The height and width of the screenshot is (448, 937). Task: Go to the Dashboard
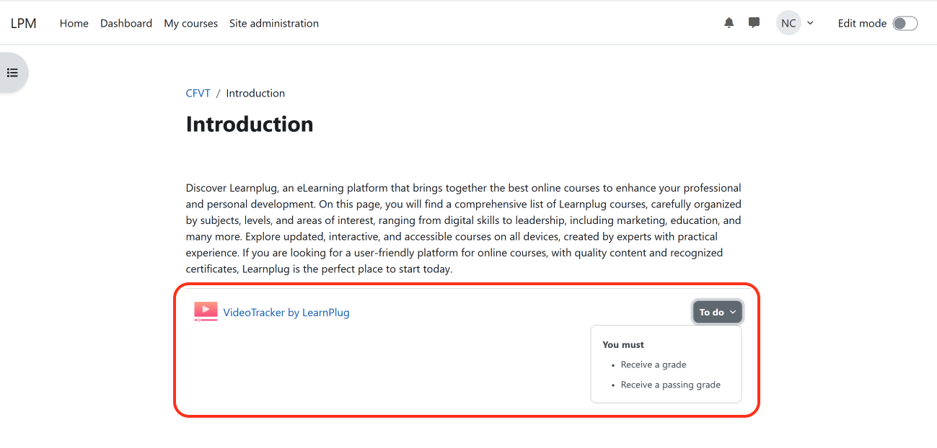(x=126, y=23)
